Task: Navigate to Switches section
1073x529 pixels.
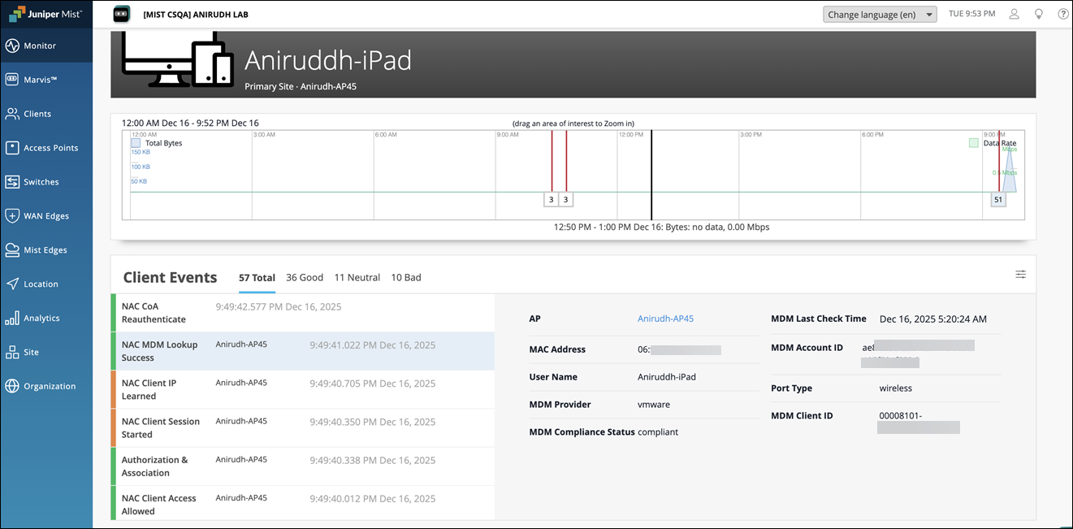Action: (x=41, y=182)
